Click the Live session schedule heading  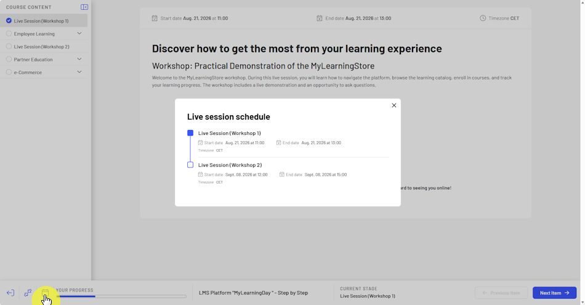click(228, 116)
